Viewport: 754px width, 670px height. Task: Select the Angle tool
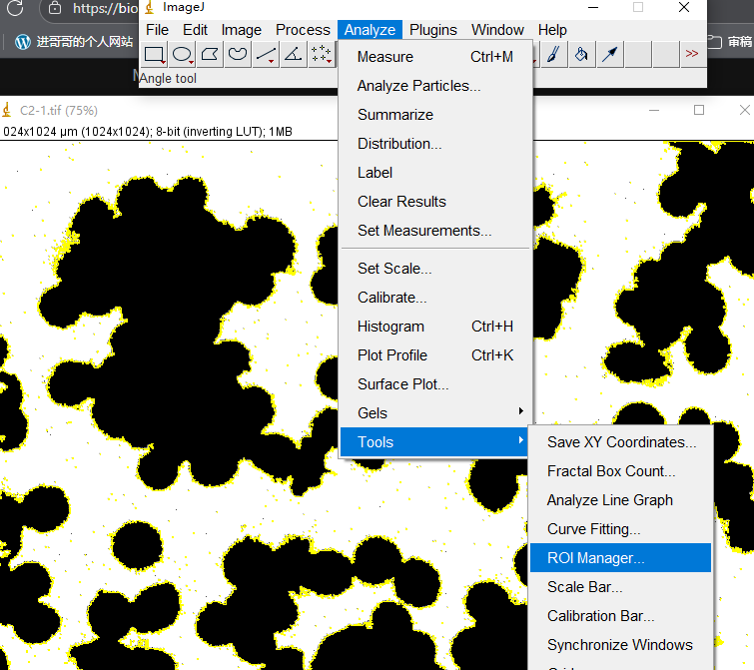click(293, 54)
